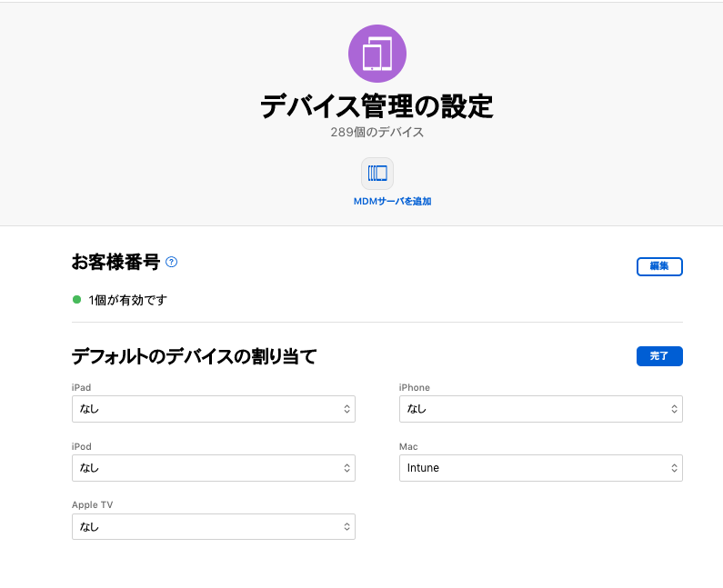Click the purple device management icon

click(x=377, y=54)
